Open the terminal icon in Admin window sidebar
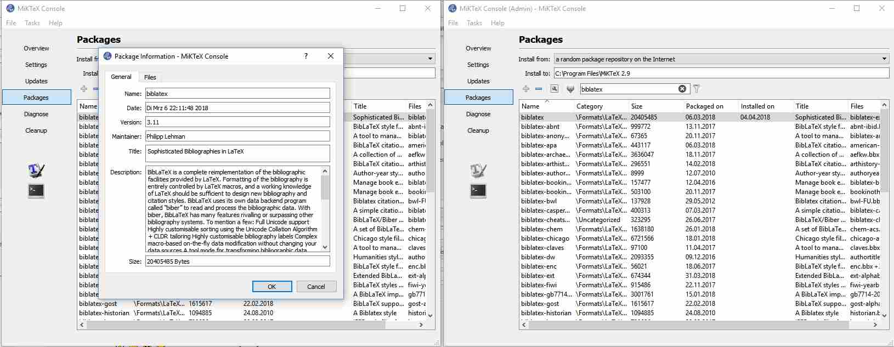894x347 pixels. coord(478,191)
